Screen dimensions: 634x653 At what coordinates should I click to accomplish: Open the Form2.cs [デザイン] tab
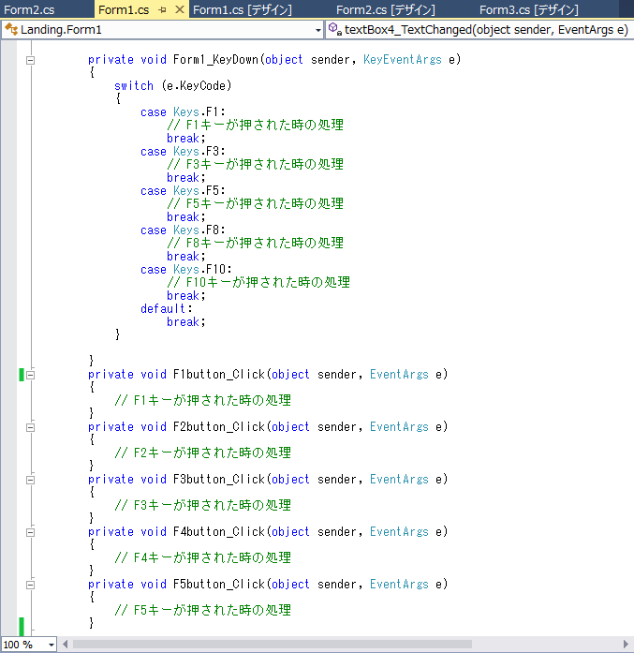click(x=386, y=9)
